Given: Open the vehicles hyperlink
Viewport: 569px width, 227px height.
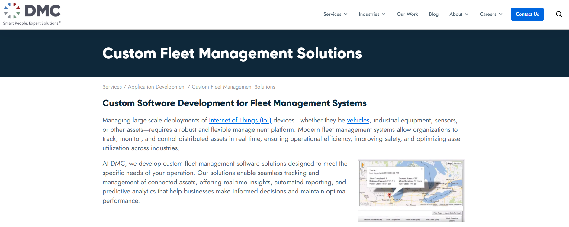Looking at the screenshot, I should (358, 120).
